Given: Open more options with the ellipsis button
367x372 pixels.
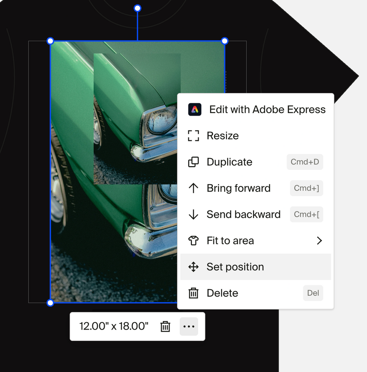Looking at the screenshot, I should (x=189, y=326).
